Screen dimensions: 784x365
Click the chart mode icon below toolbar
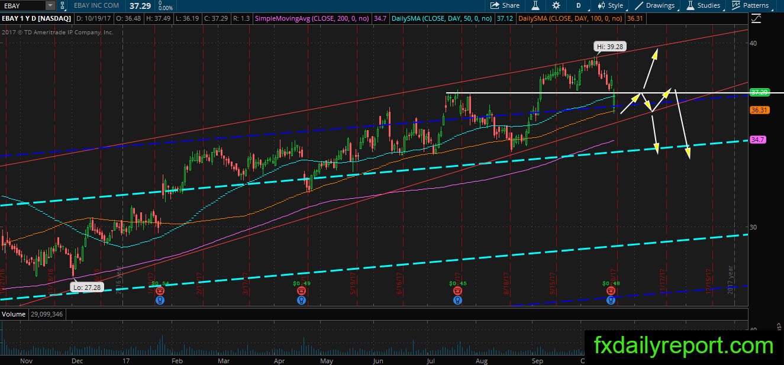tap(755, 19)
